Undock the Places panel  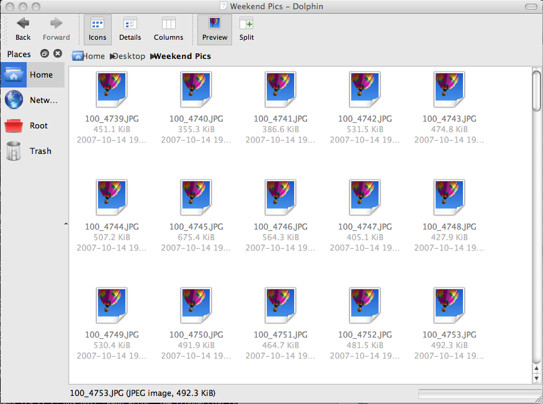(44, 53)
